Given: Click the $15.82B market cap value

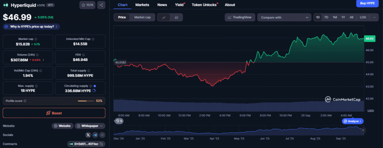Looking at the screenshot, I should (x=22, y=44).
